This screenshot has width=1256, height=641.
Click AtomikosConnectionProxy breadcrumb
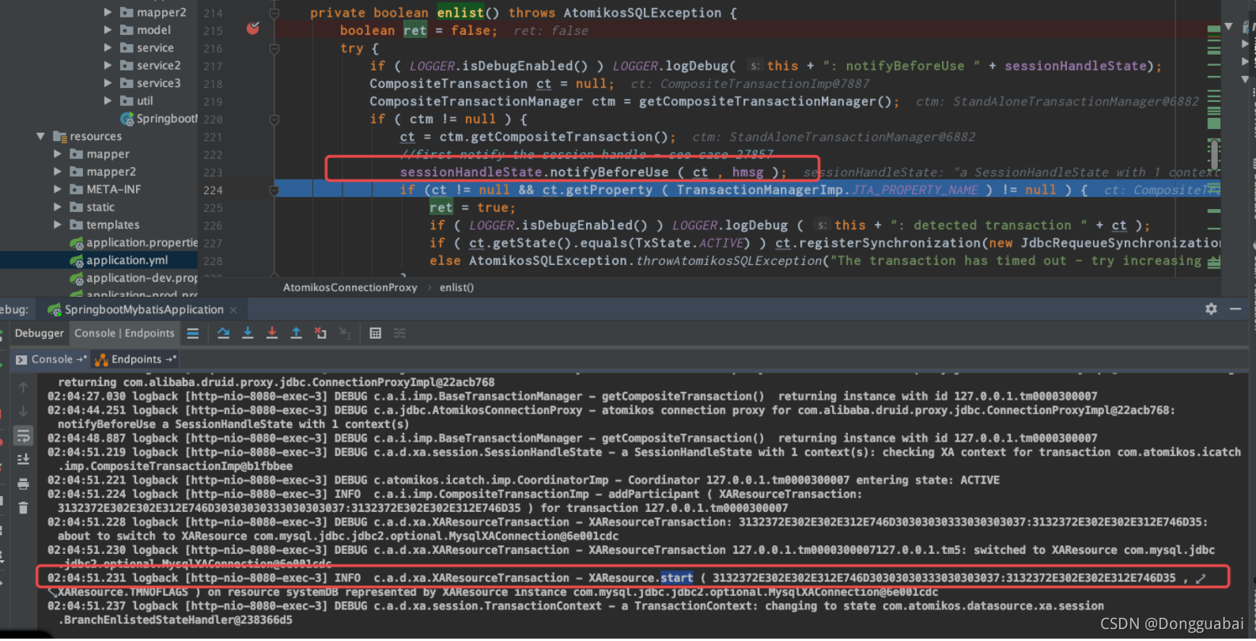(350, 287)
